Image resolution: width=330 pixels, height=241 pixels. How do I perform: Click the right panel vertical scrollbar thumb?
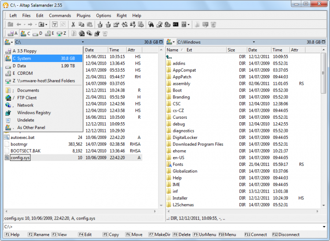(x=323, y=73)
